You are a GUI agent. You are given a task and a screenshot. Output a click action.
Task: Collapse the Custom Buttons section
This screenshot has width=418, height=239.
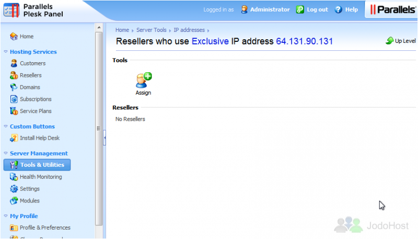click(6, 127)
